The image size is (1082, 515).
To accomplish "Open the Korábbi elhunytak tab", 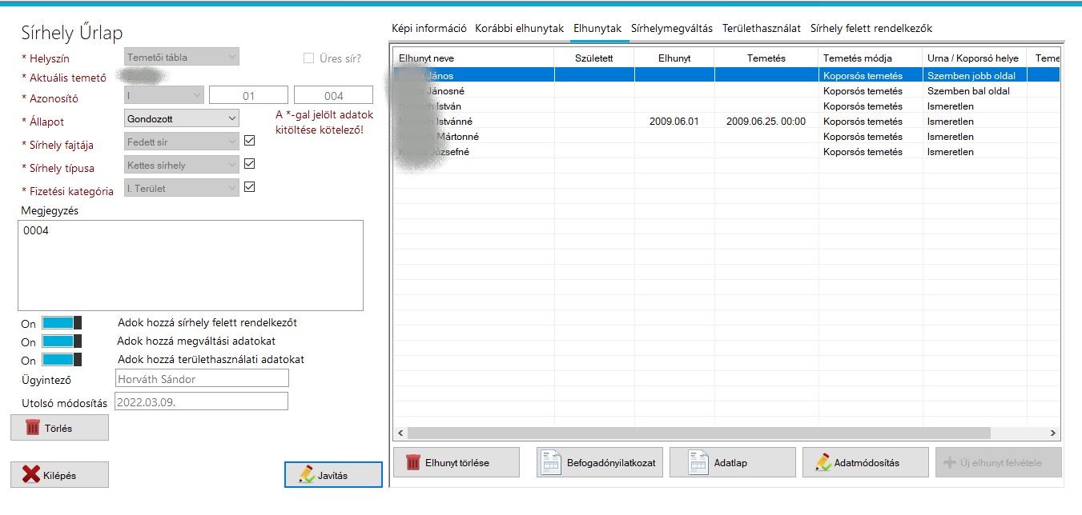I will click(519, 29).
